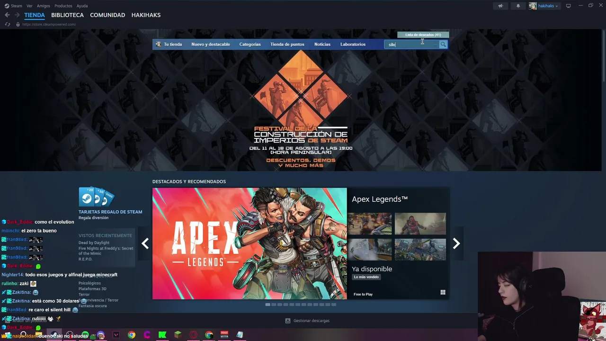
Task: Click the Gestionar descargas download icon
Action: pyautogui.click(x=287, y=321)
